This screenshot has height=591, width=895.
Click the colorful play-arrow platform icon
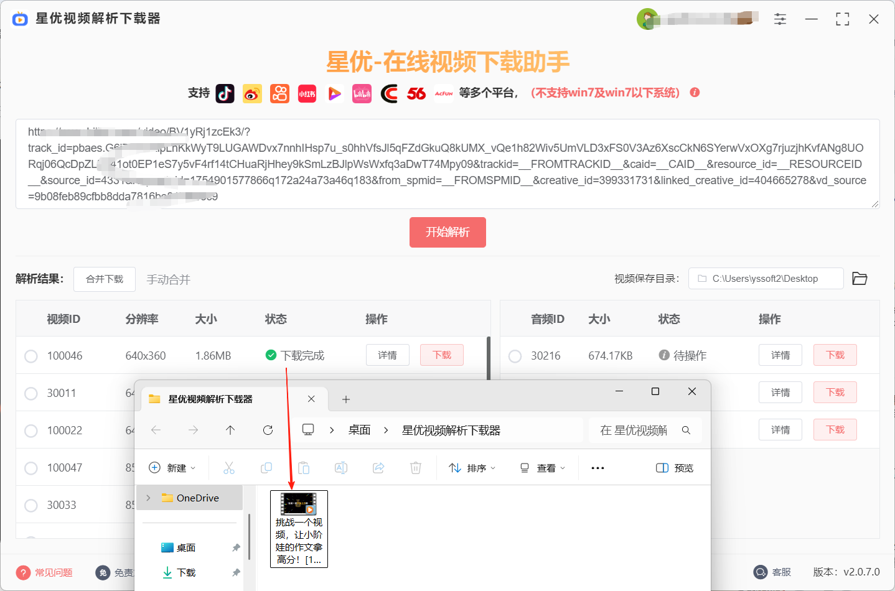point(334,93)
